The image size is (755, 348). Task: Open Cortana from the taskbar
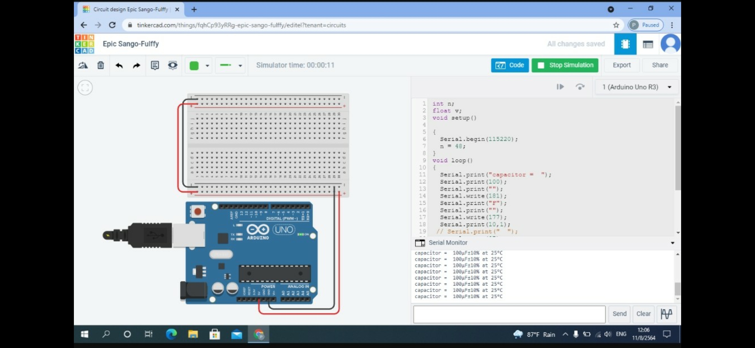pos(127,334)
